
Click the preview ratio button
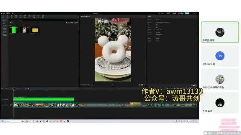tap(142, 85)
